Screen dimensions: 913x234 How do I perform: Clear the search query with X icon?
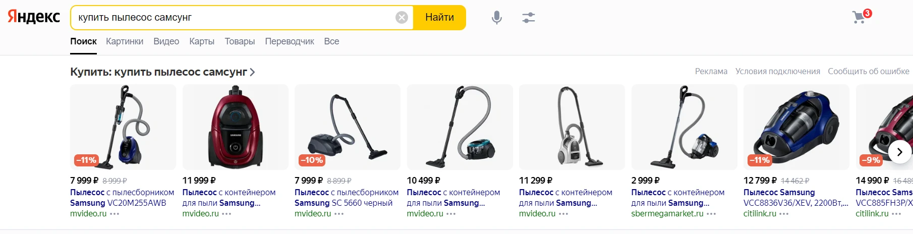point(402,18)
